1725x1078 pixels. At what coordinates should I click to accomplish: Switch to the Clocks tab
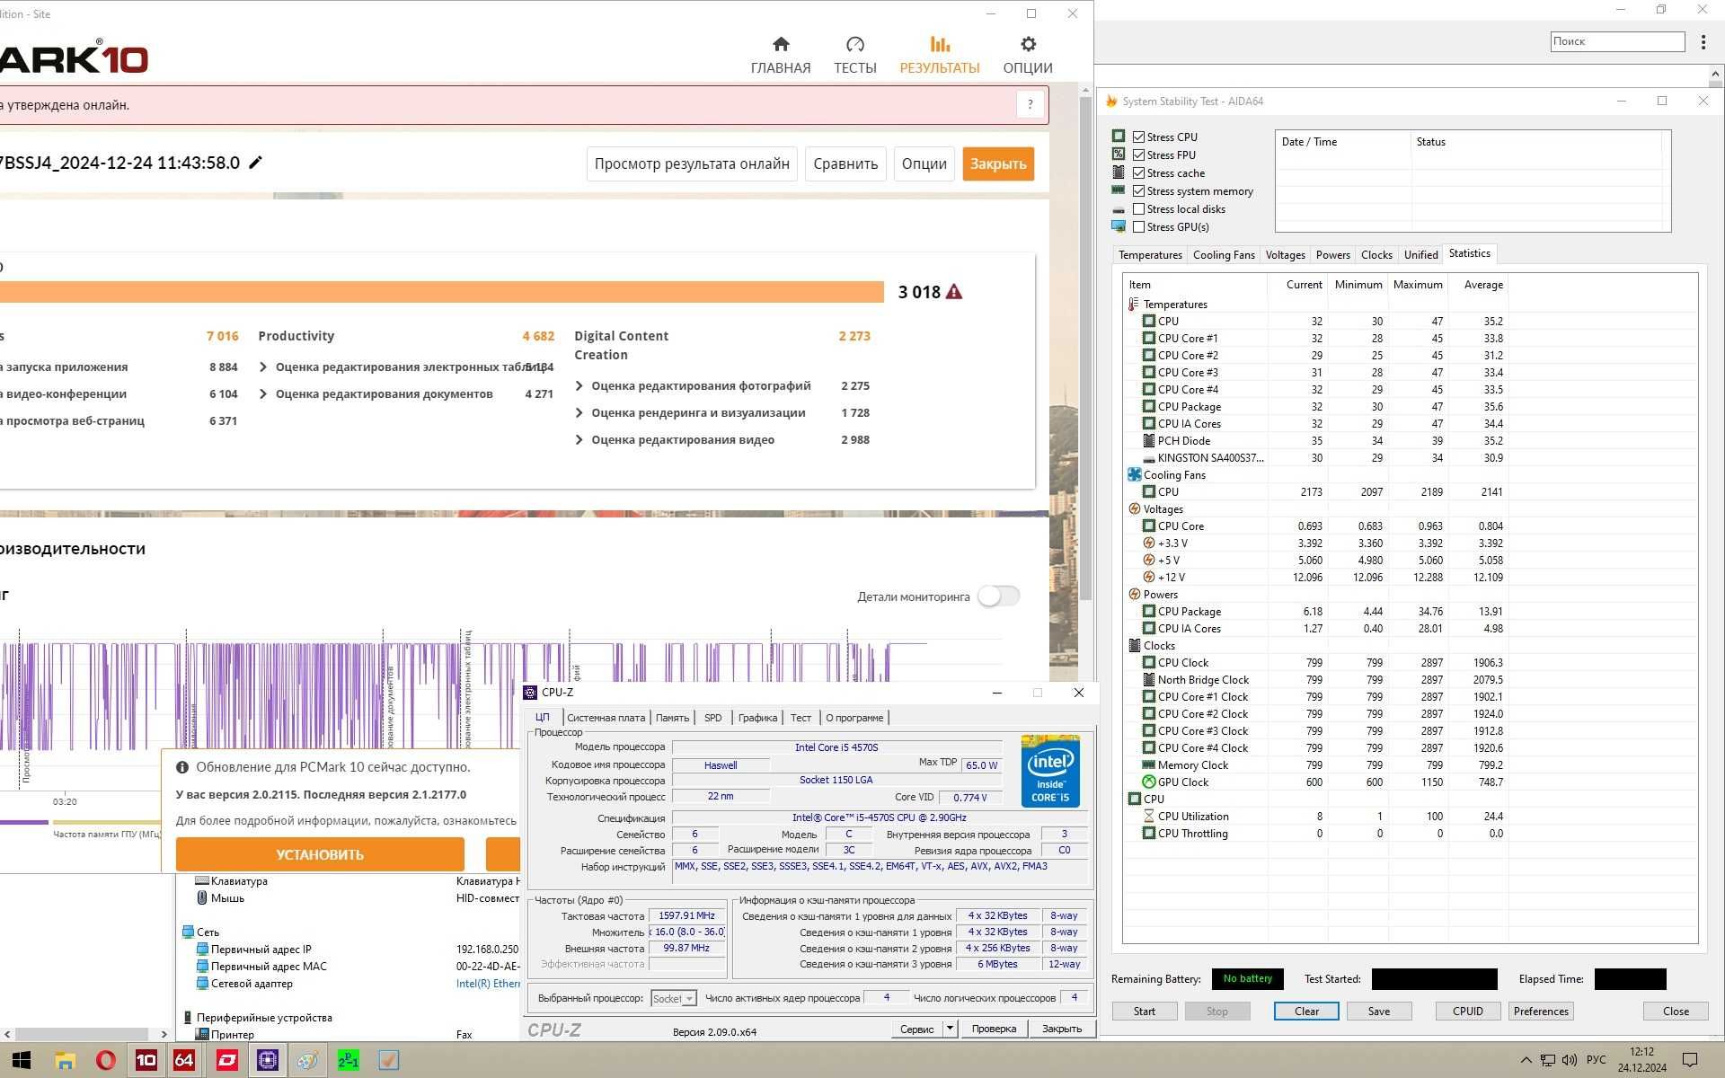pos(1376,255)
